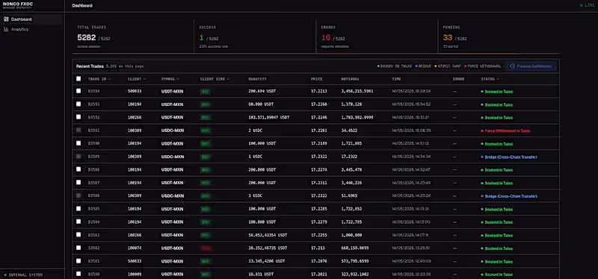Check the row with notional 3,456,215.5961
The width and height of the screenshot is (598, 279).
coord(78,91)
